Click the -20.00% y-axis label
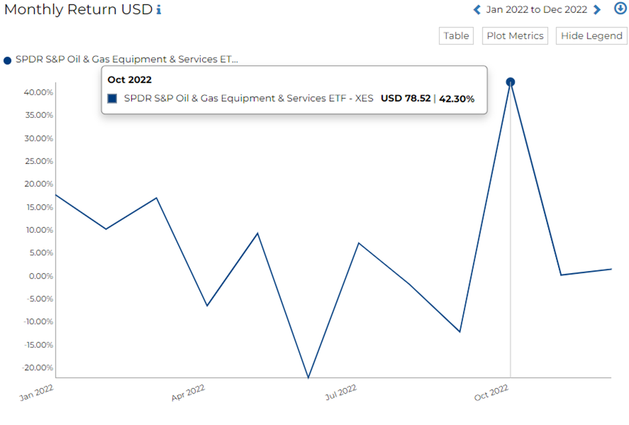629x425 pixels. coord(37,367)
